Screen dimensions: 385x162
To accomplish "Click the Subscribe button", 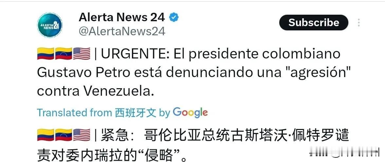I will tap(314, 23).
